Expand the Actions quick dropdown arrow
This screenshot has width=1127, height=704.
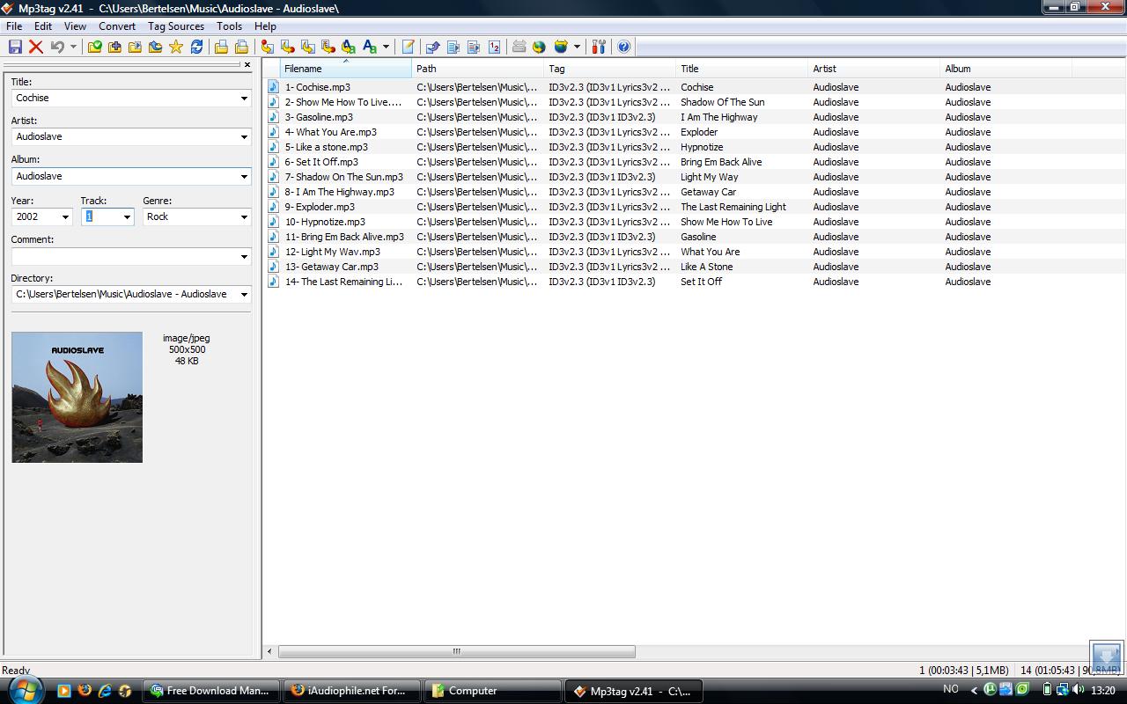pos(386,47)
